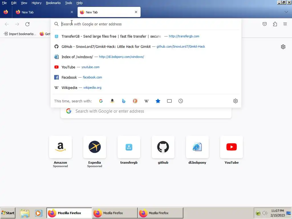Open the Bookmarks menu

[53, 3]
